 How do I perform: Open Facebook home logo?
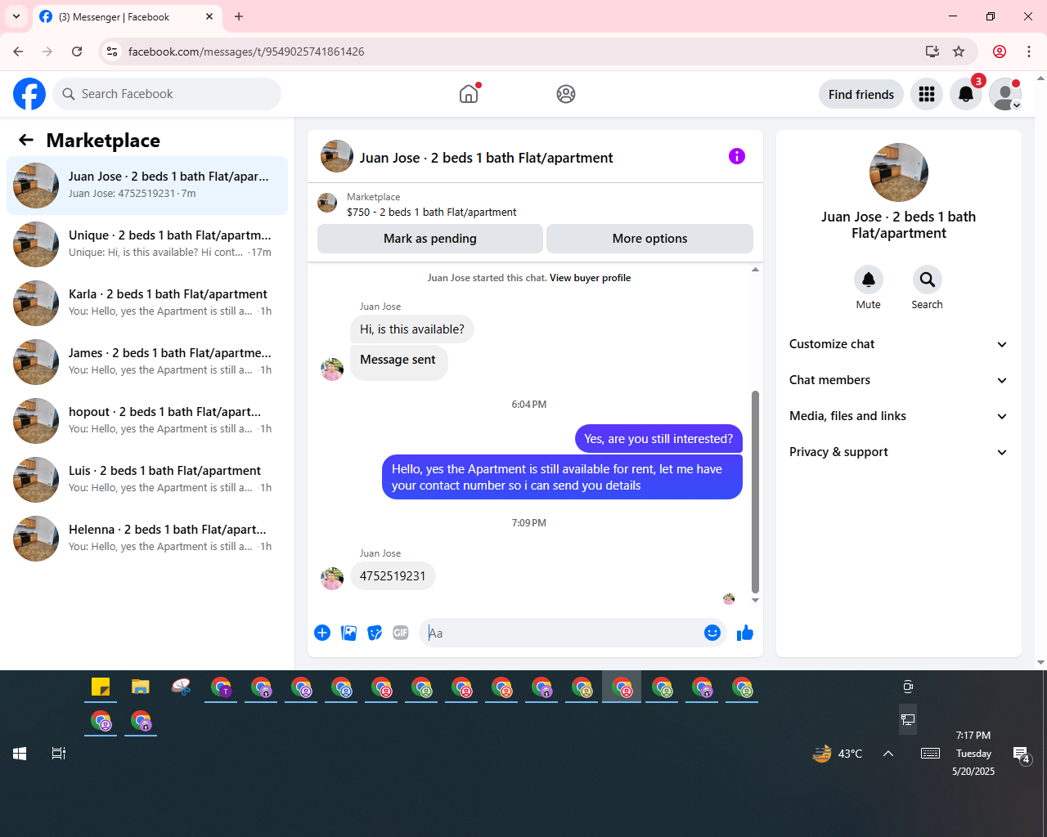pyautogui.click(x=29, y=94)
